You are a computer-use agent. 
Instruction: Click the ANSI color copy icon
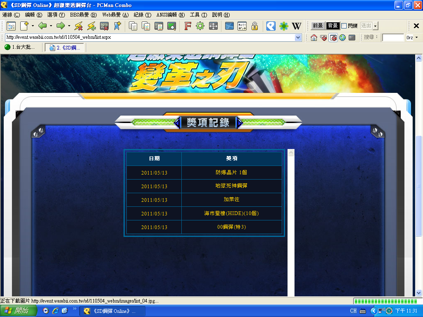pyautogui.click(x=146, y=26)
